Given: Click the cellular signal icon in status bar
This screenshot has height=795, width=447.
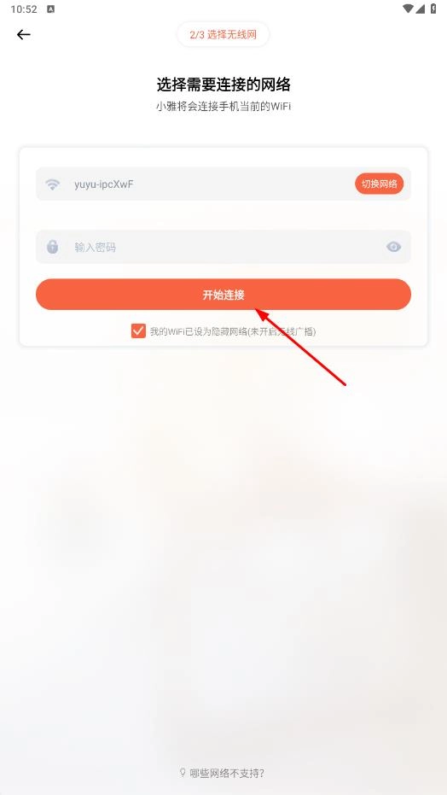Looking at the screenshot, I should [421, 9].
